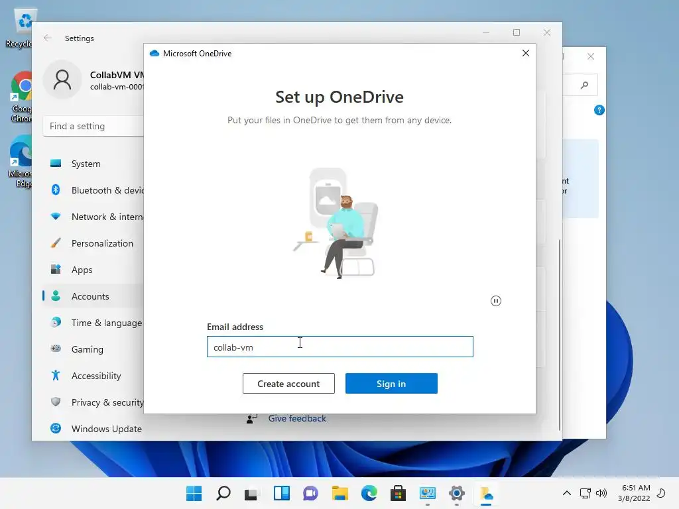The width and height of the screenshot is (679, 509).
Task: Click the Network wifi icon in sidebar
Action: (56, 216)
